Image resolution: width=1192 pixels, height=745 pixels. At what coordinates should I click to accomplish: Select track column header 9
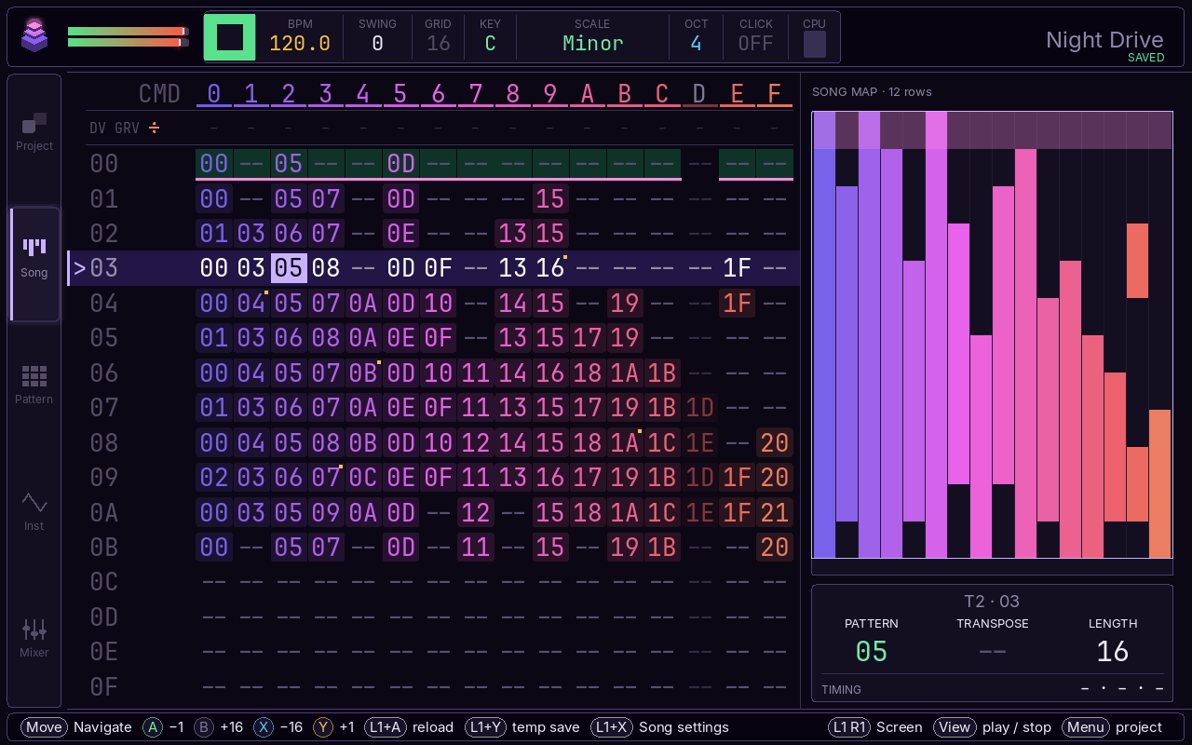pos(550,93)
